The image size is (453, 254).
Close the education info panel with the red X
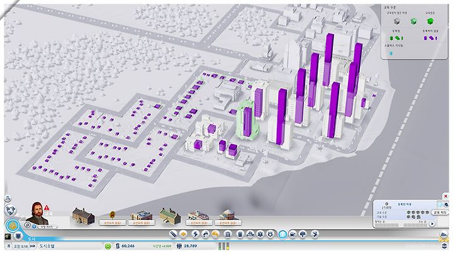pyautogui.click(x=446, y=196)
